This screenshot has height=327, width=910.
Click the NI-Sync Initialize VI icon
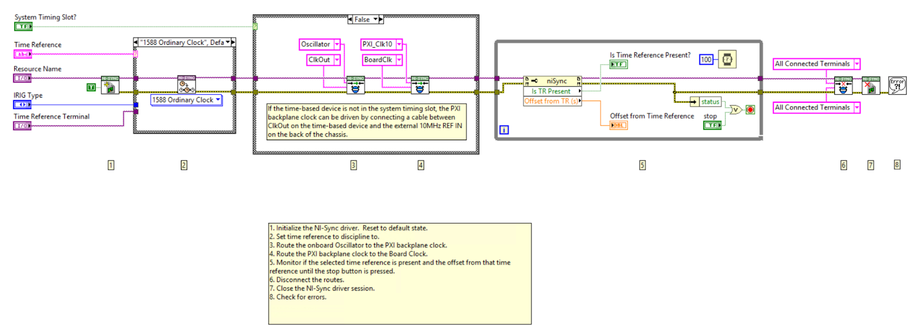click(x=110, y=85)
